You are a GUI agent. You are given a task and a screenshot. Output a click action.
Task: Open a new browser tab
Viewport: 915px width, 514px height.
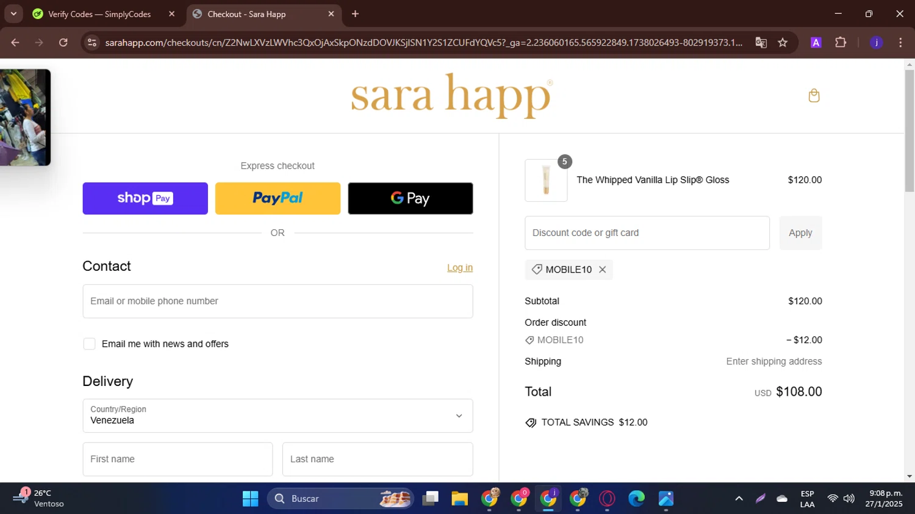pos(355,14)
